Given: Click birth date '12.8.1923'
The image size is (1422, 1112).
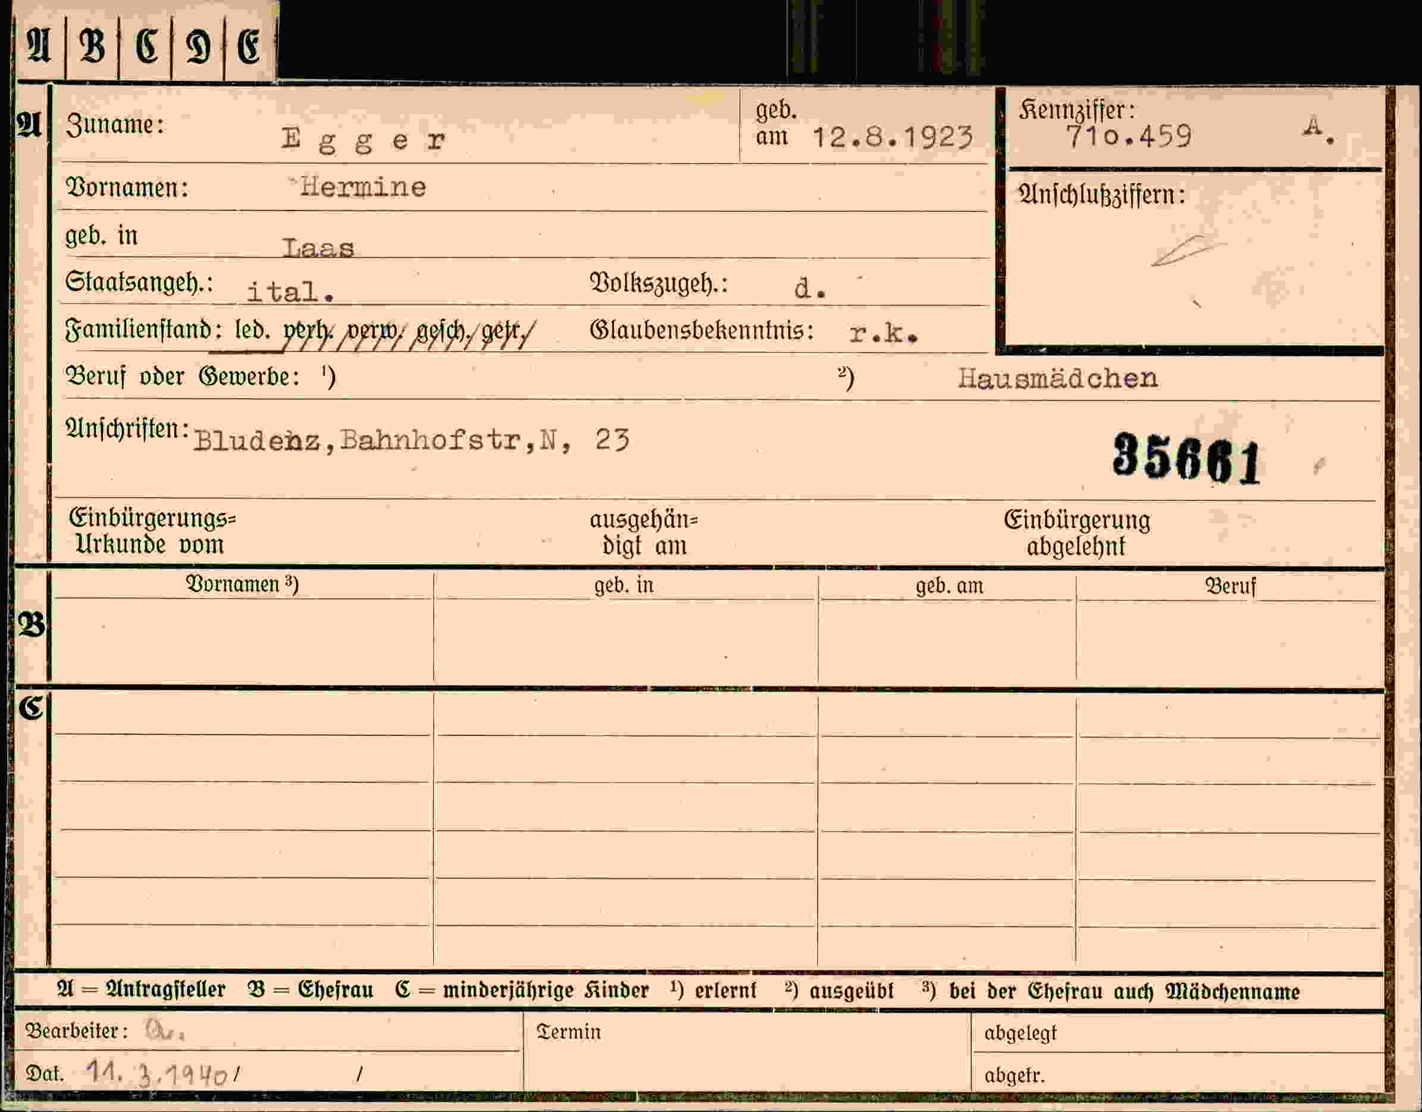Looking at the screenshot, I should coord(893,137).
